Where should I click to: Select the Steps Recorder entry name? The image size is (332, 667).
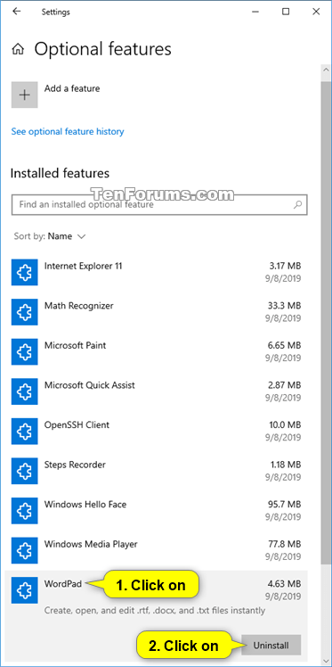(x=75, y=464)
